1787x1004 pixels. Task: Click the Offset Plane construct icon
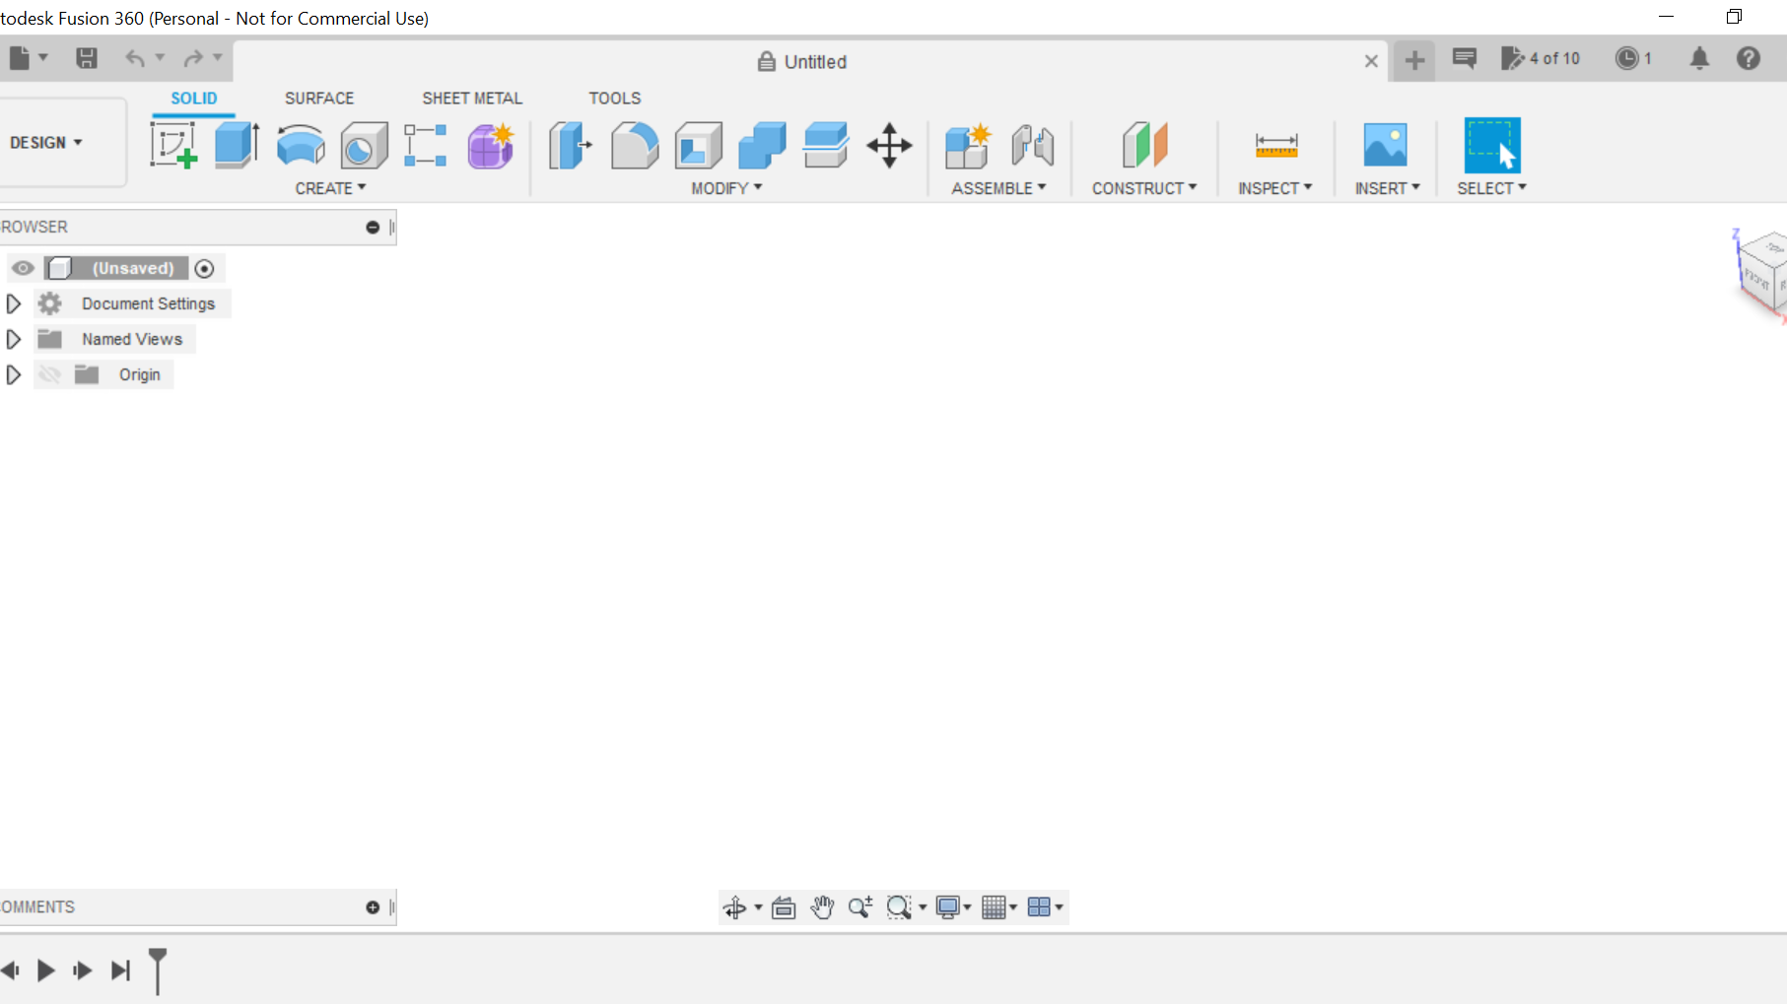point(1144,145)
